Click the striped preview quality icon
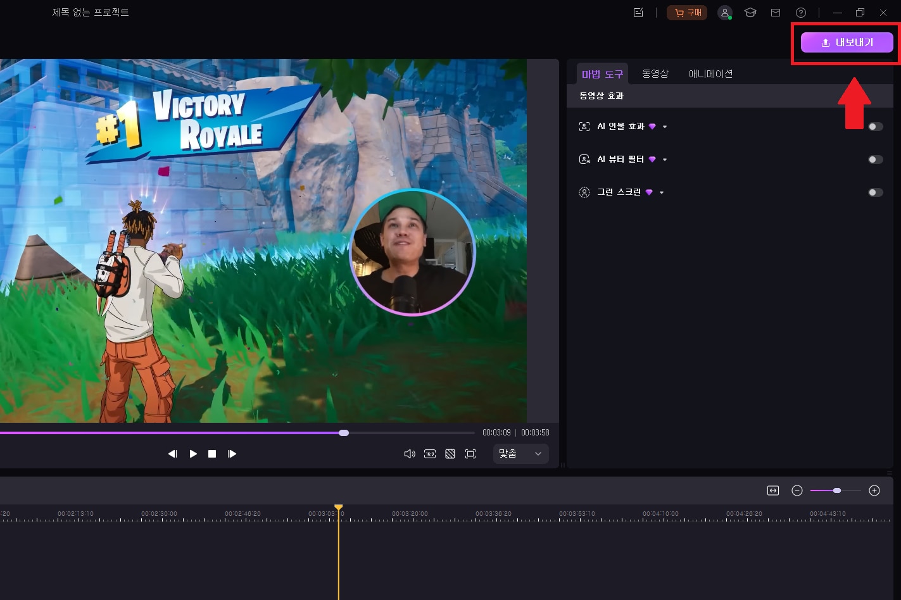 [x=450, y=454]
